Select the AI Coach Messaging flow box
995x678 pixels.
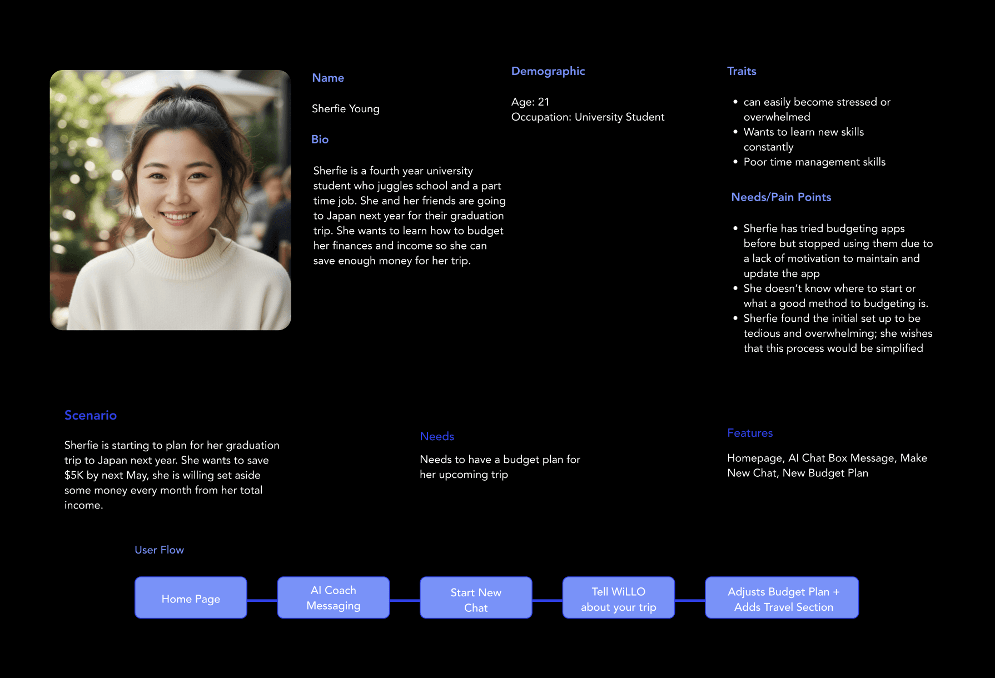pyautogui.click(x=334, y=597)
